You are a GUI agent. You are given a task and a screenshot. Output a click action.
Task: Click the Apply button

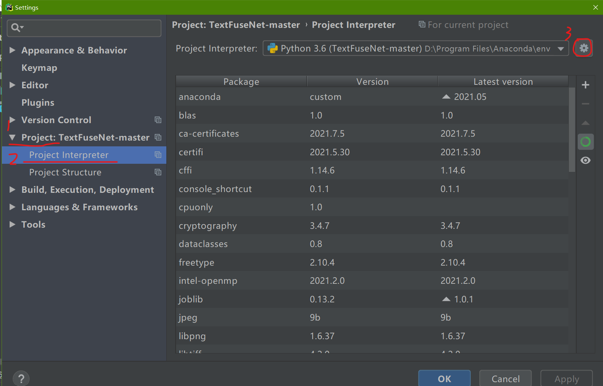pyautogui.click(x=567, y=379)
